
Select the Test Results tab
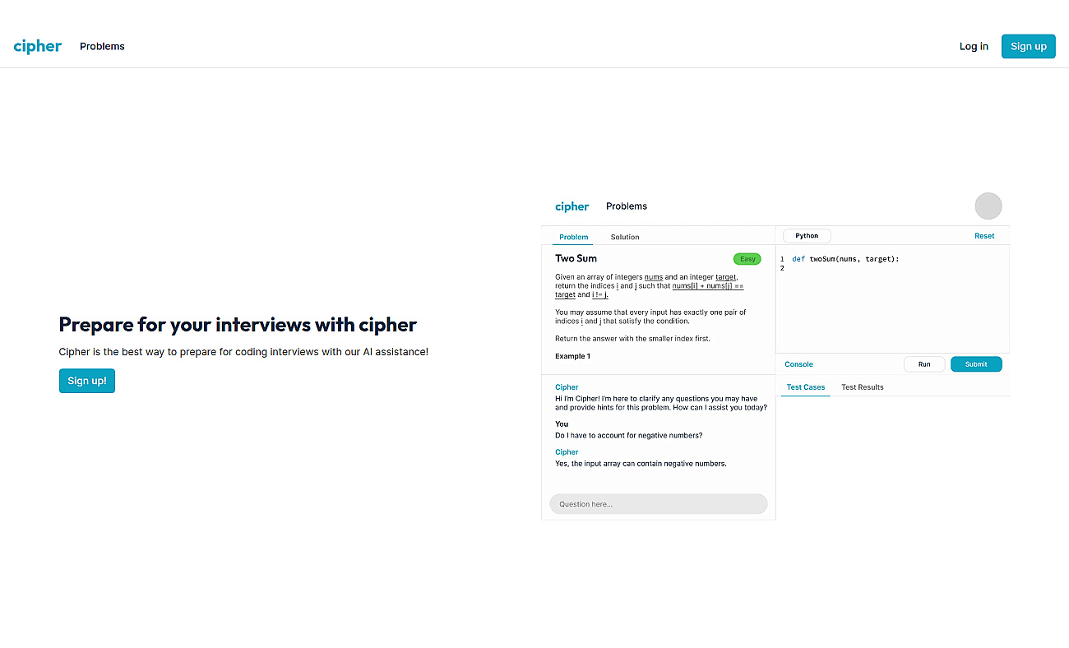pyautogui.click(x=863, y=387)
